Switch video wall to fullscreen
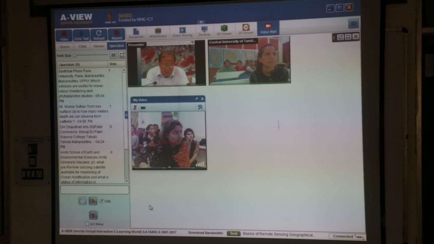Image resolution: width=434 pixels, height=244 pixels. point(348,37)
